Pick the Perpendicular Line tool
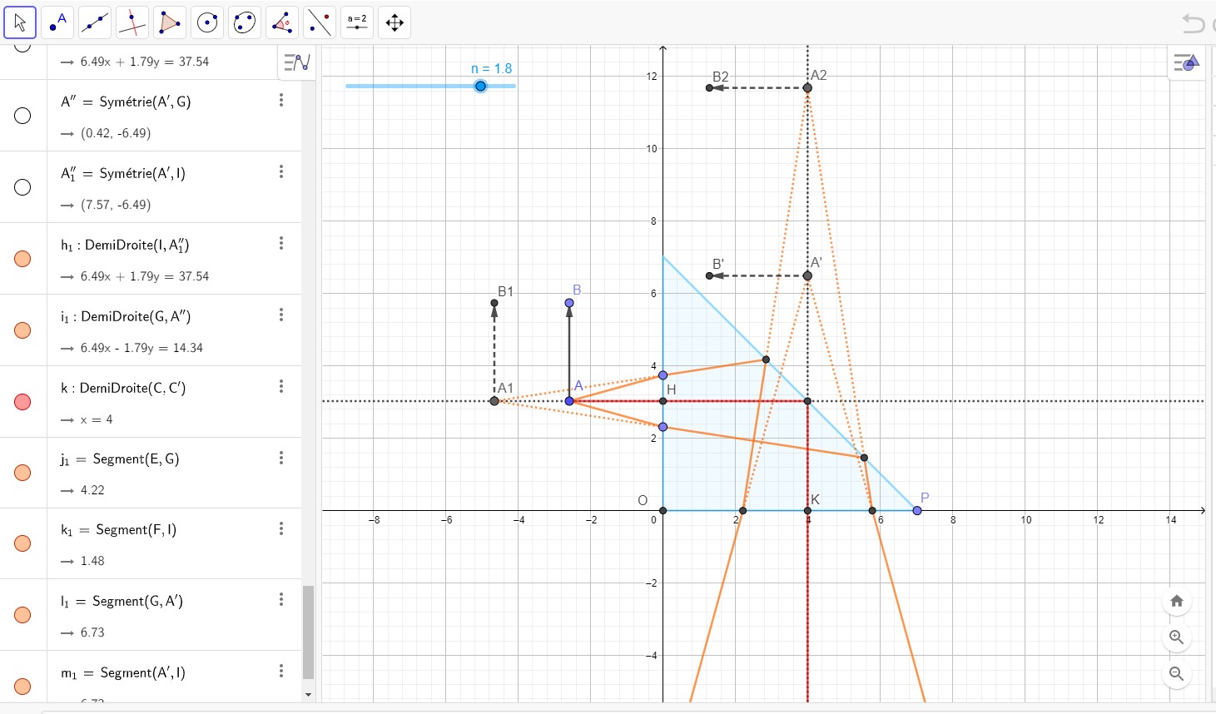 [132, 22]
